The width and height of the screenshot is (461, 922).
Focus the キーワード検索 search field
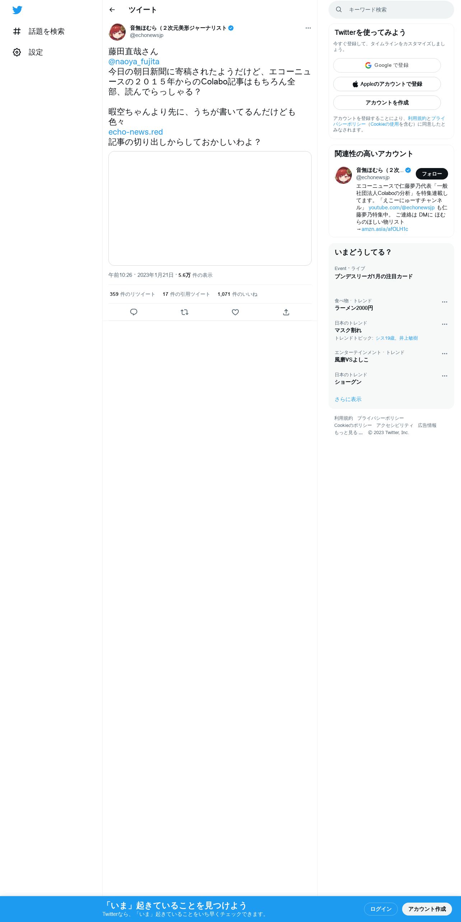coord(391,10)
